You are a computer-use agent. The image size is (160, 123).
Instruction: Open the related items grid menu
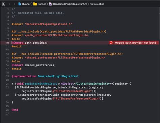tap(4, 4)
